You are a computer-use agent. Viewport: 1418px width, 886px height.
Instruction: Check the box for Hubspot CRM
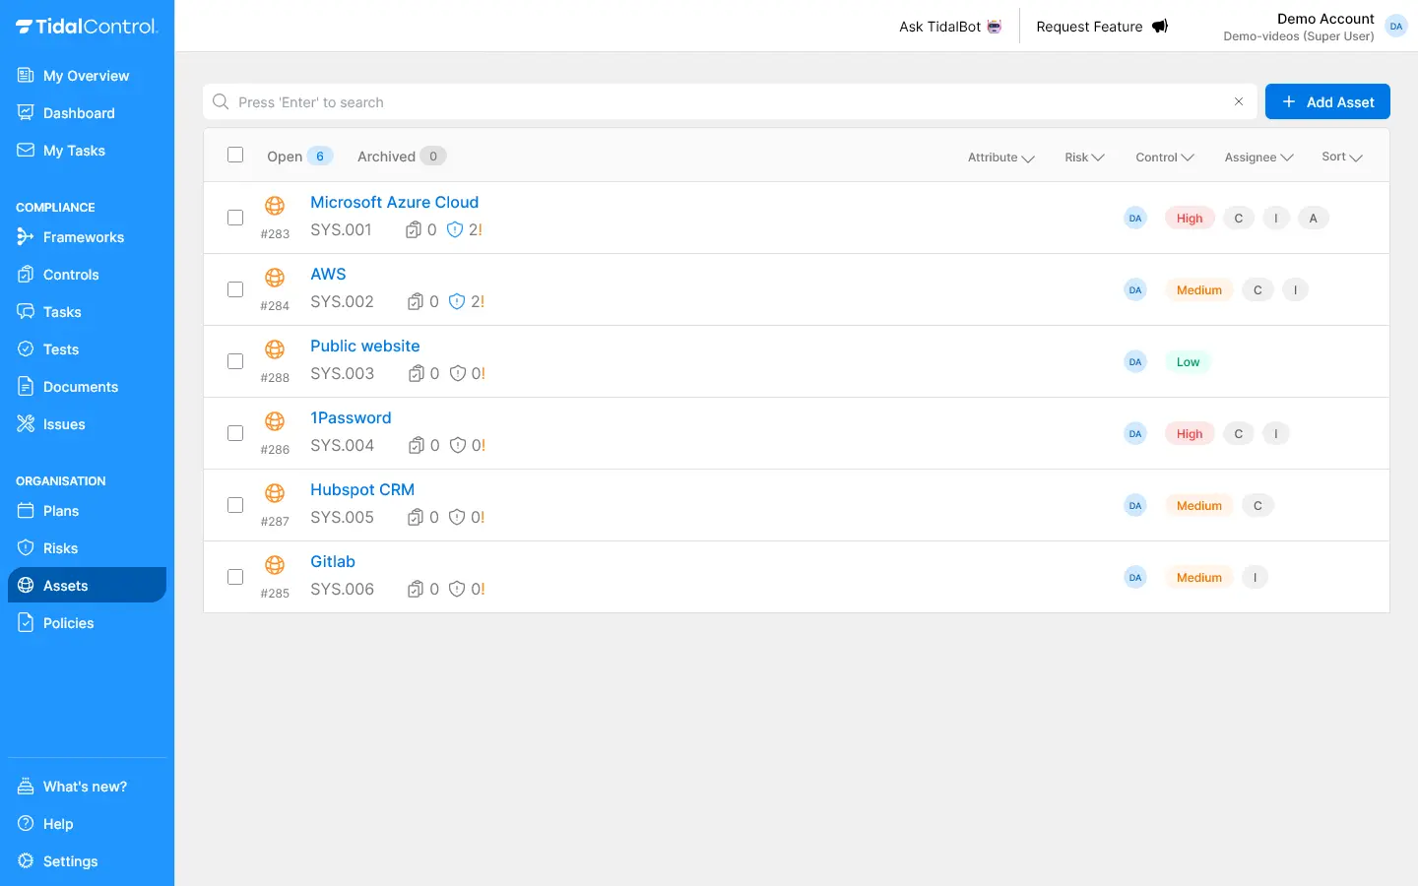(235, 505)
